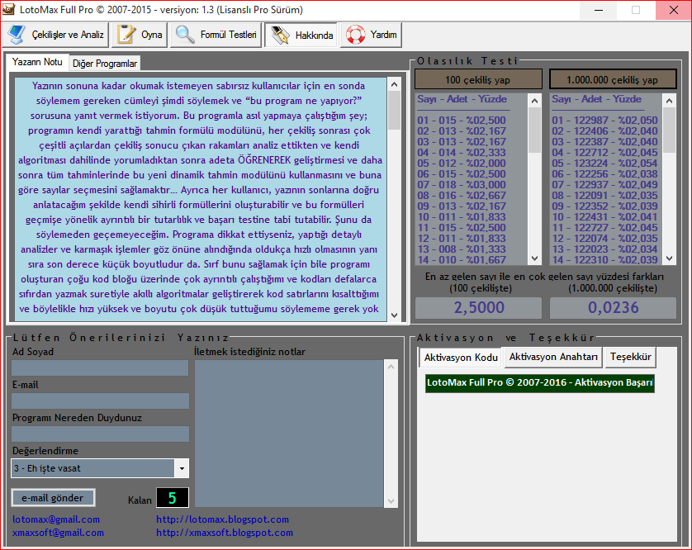
Task: Minimize the LotoMax window
Action: click(x=599, y=10)
